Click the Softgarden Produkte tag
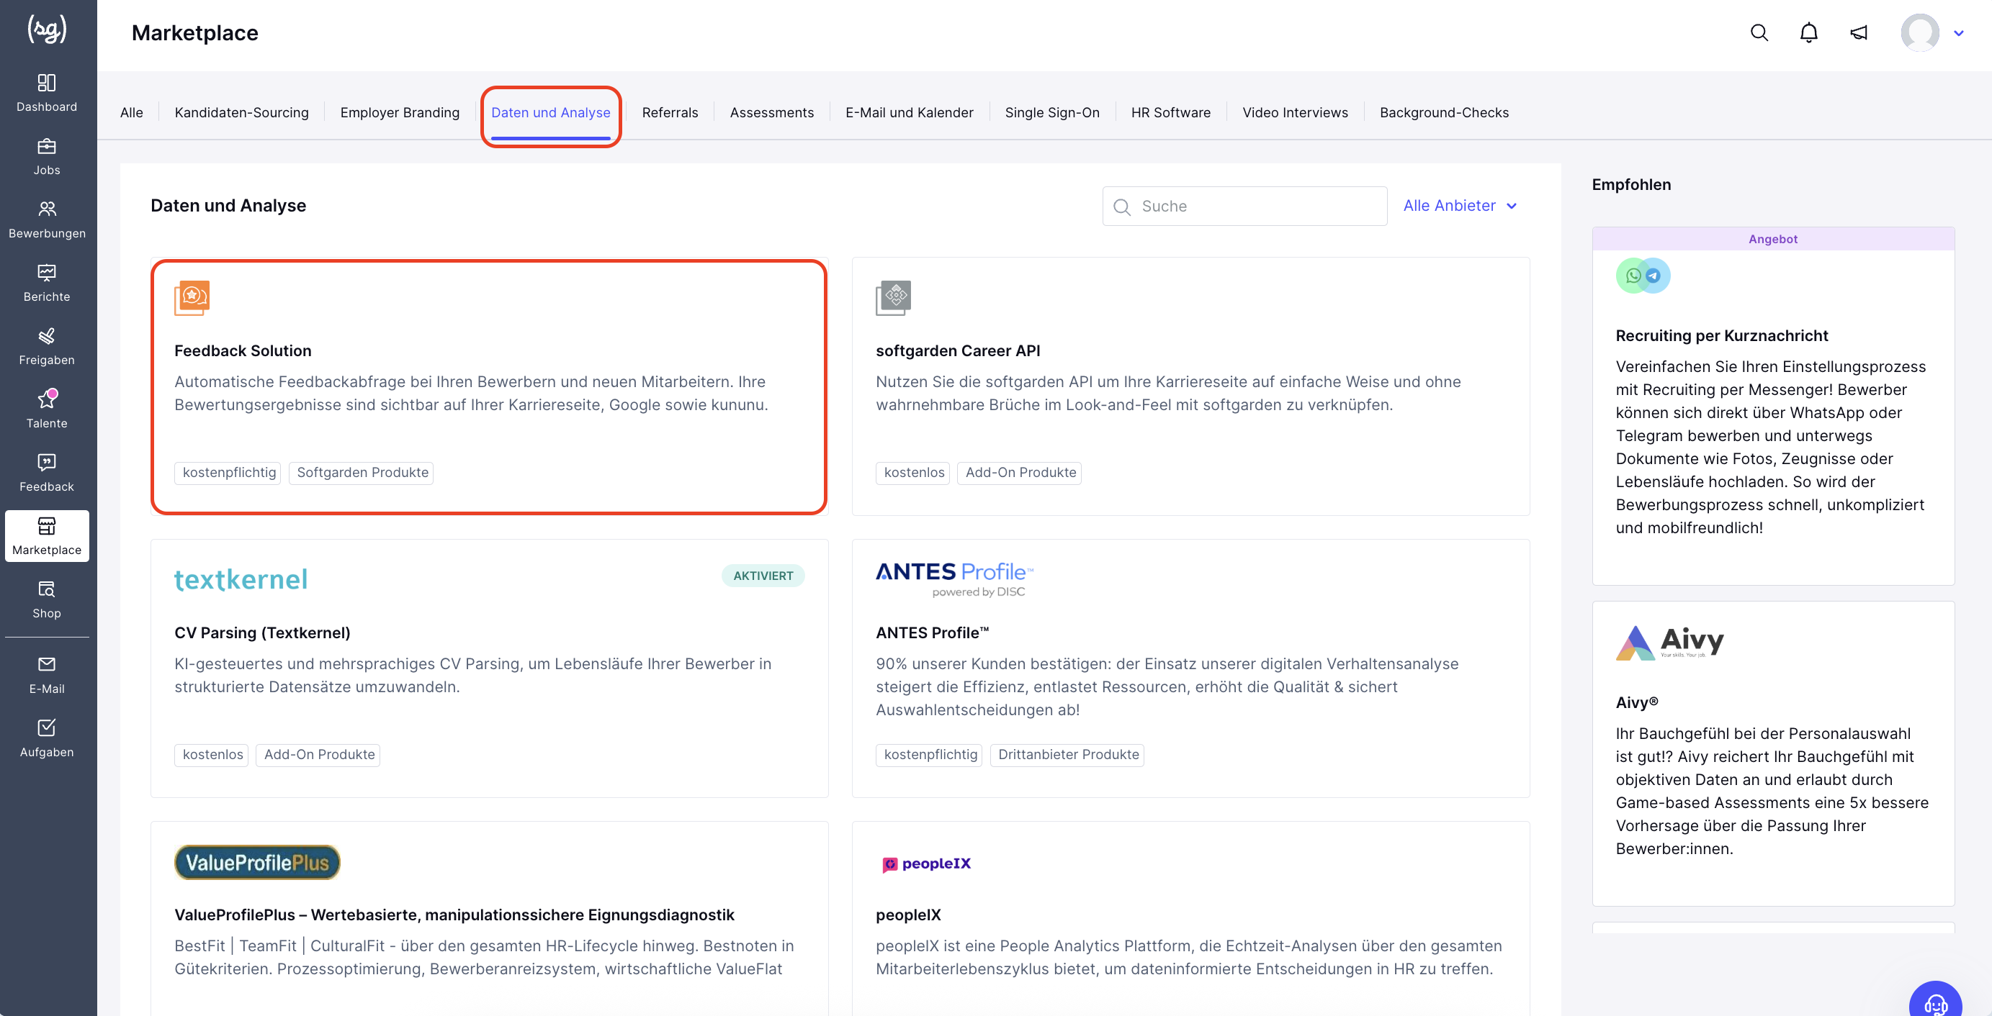 tap(361, 473)
